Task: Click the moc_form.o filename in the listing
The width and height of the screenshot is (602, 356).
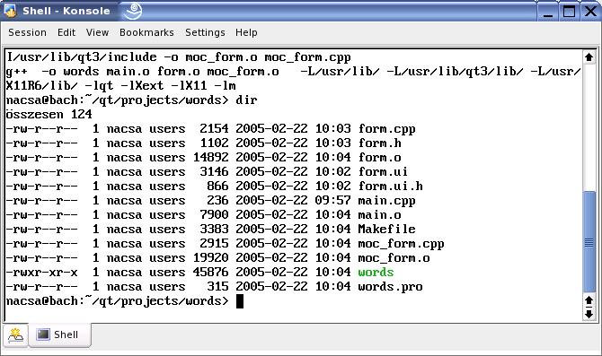Action: click(x=394, y=258)
